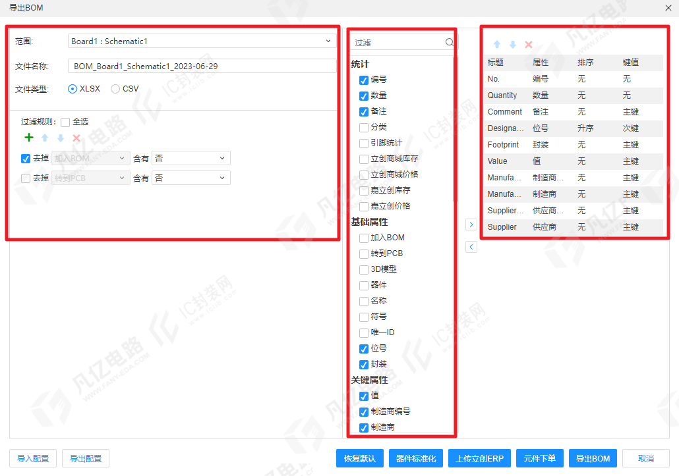Move filter rule up with arrow icon
Viewport: 679px width, 476px height.
click(x=45, y=138)
